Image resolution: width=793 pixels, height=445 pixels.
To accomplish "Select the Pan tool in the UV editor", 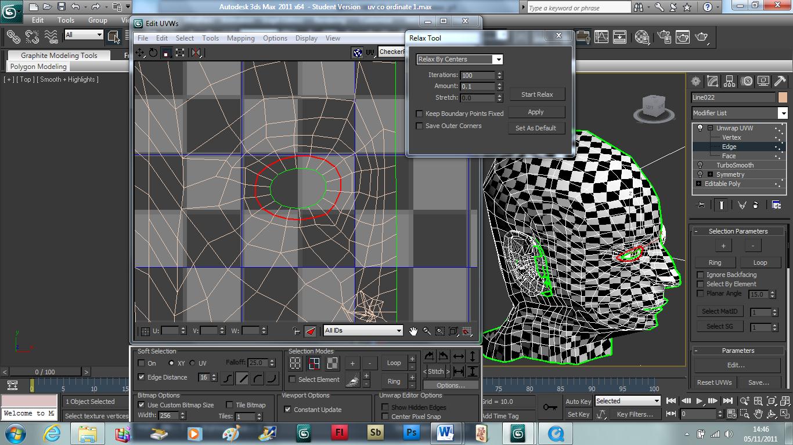I will coord(413,331).
